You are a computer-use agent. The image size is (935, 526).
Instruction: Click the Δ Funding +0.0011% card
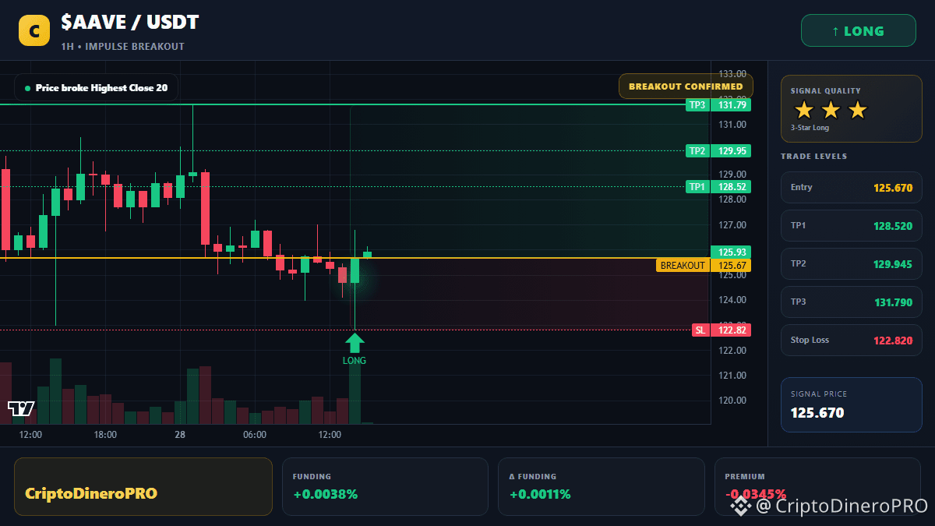click(601, 487)
